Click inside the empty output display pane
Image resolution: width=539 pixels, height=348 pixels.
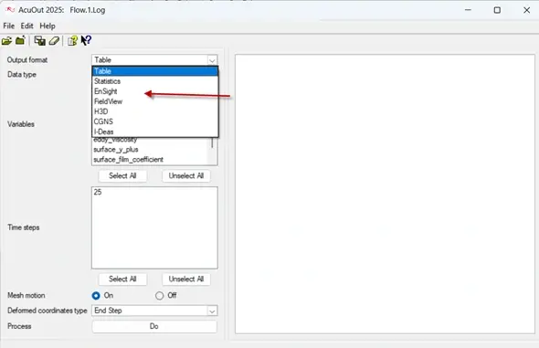pyautogui.click(x=385, y=194)
